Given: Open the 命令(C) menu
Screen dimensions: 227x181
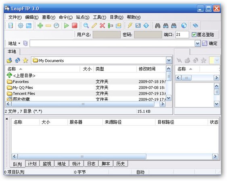Looking at the screenshot, I should click(66, 17).
